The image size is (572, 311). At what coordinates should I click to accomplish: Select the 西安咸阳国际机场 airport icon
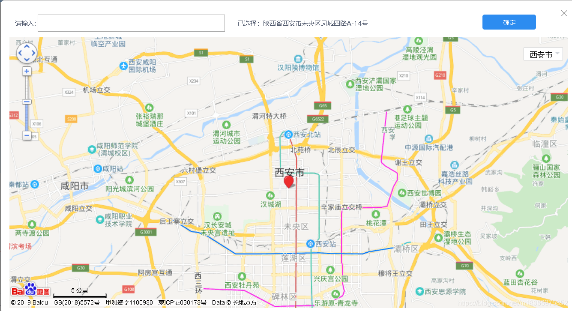pyautogui.click(x=123, y=66)
